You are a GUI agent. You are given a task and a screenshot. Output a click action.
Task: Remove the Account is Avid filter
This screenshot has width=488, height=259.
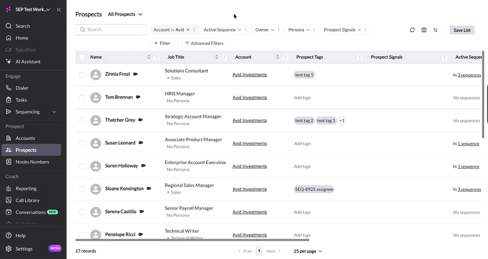pos(188,30)
